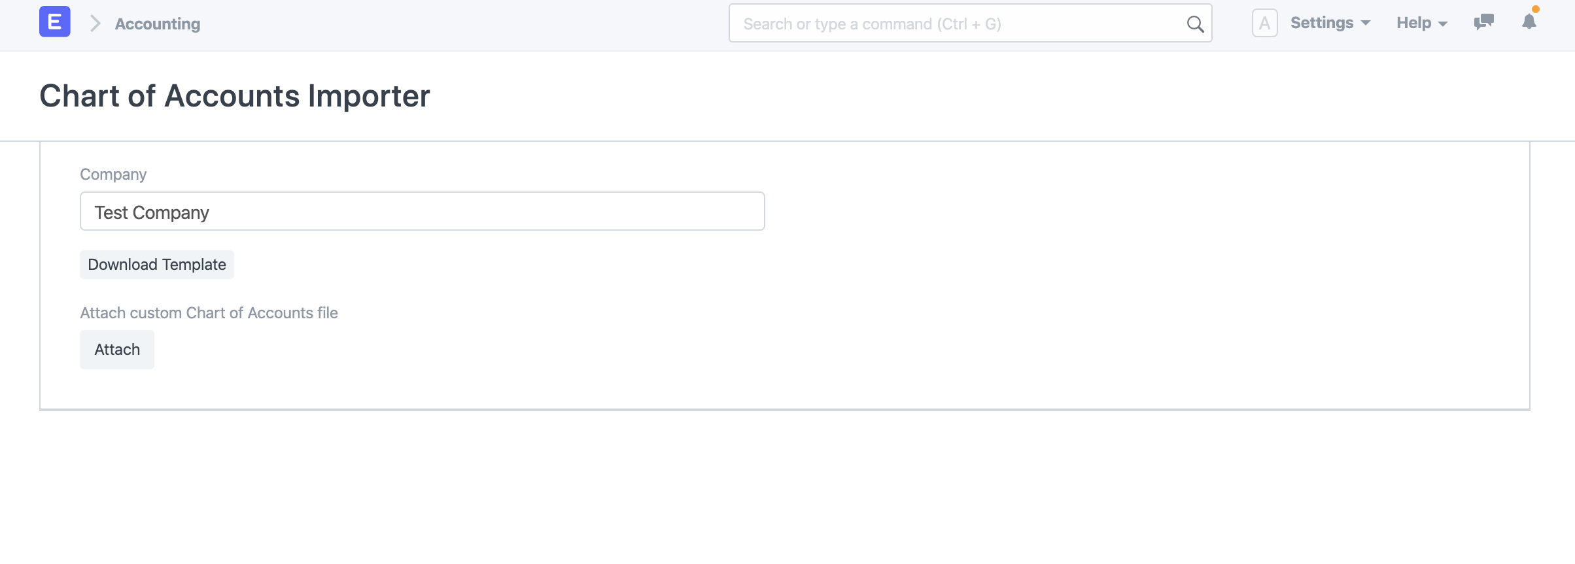Click the 'Attach custom Chart of Accounts file' label
The width and height of the screenshot is (1575, 564).
[209, 313]
